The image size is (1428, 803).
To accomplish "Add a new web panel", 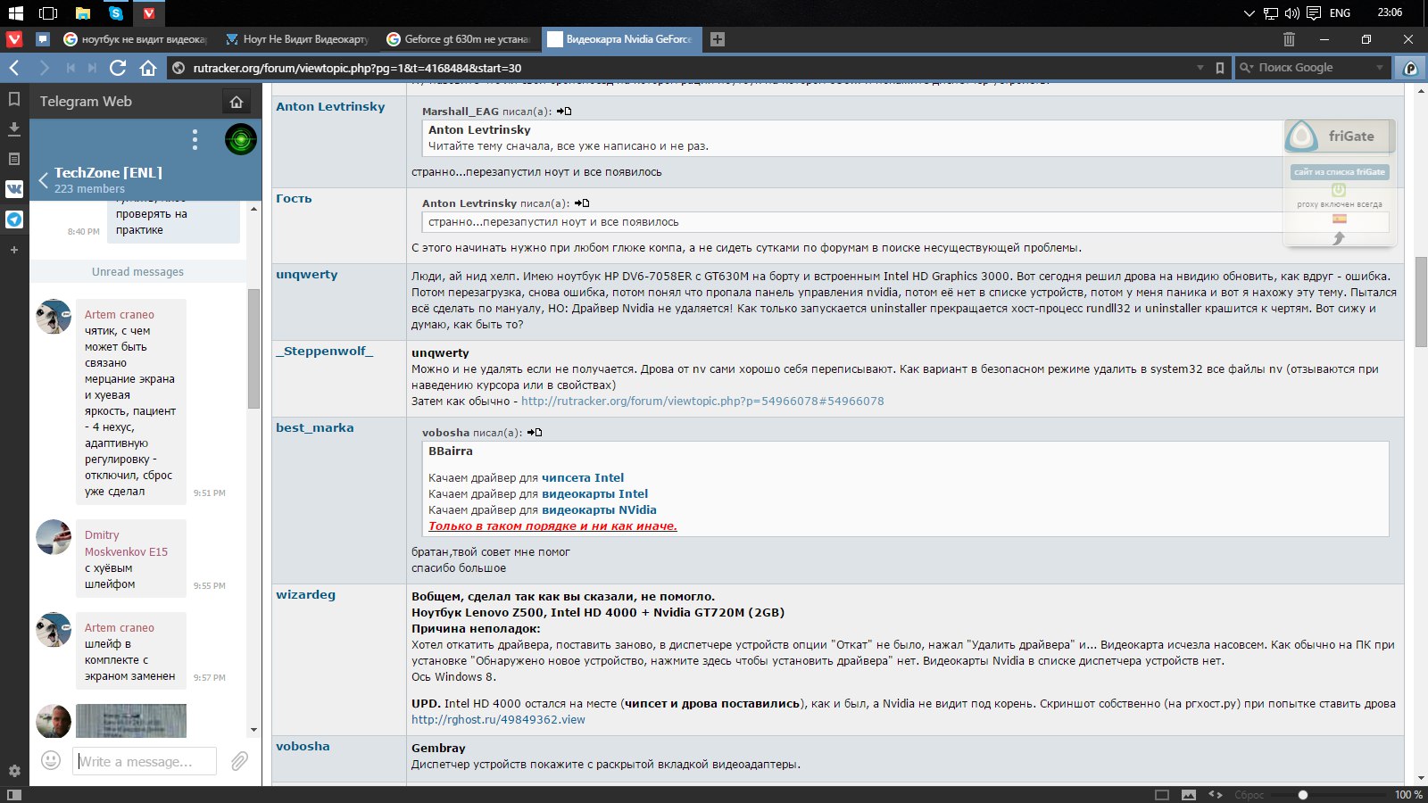I will pos(14,250).
